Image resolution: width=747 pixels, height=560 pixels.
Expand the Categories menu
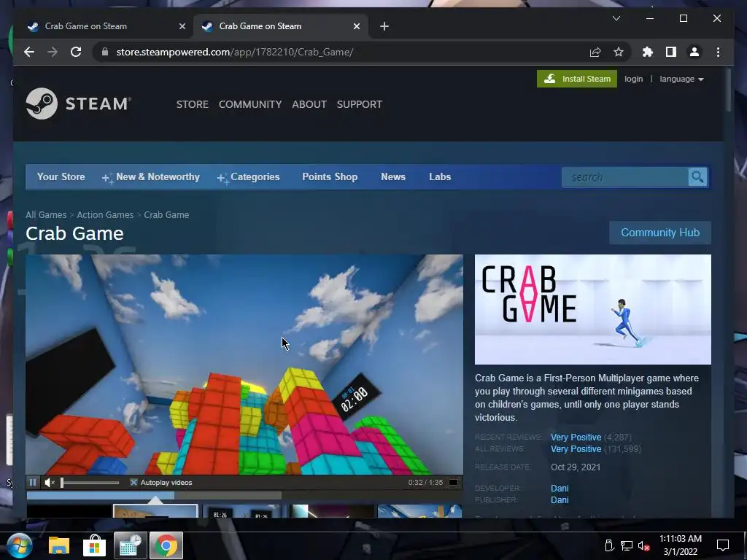click(248, 176)
